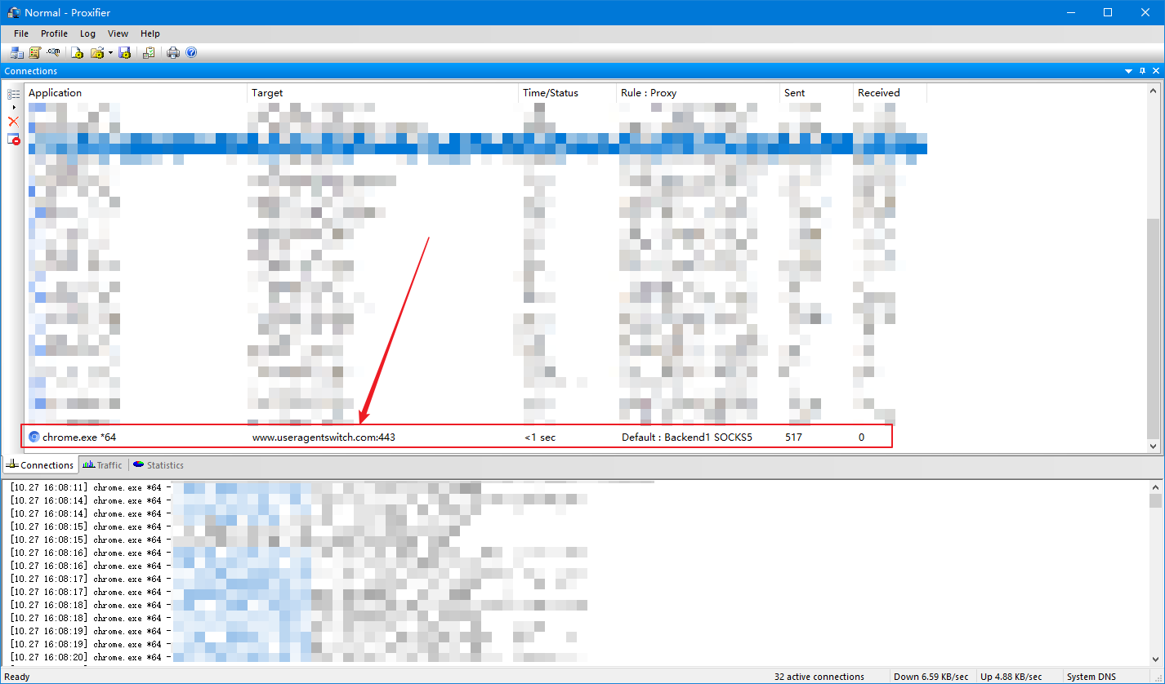
Task: Open Proxification Rules scroll icon
Action: (35, 53)
